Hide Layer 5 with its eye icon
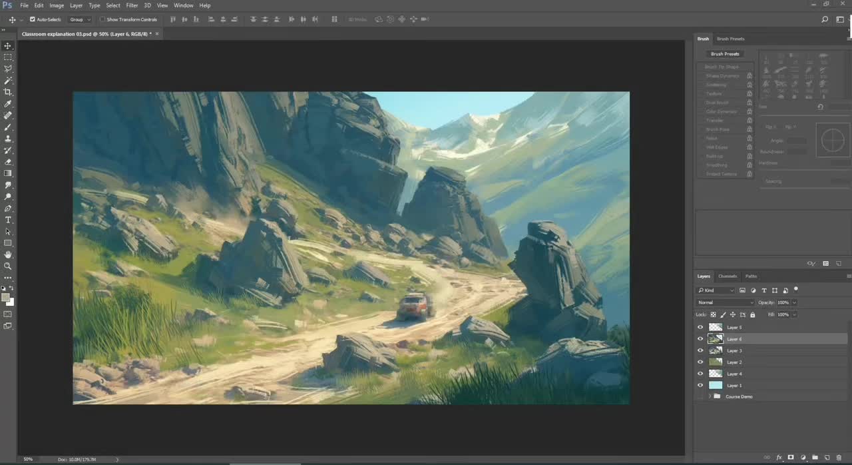The width and height of the screenshot is (852, 465). (x=700, y=327)
